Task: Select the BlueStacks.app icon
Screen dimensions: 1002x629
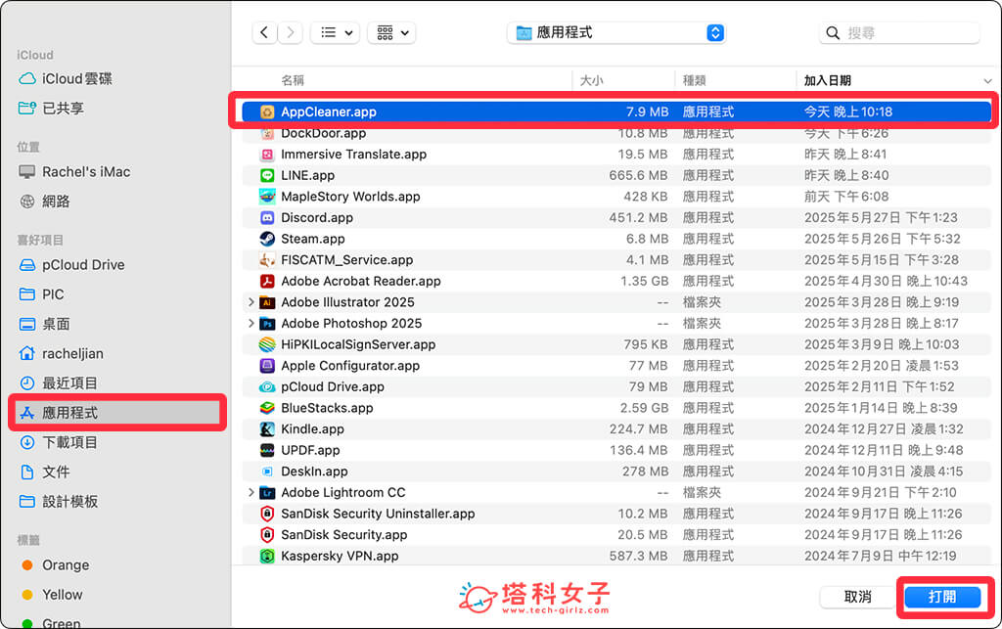Action: click(x=267, y=407)
